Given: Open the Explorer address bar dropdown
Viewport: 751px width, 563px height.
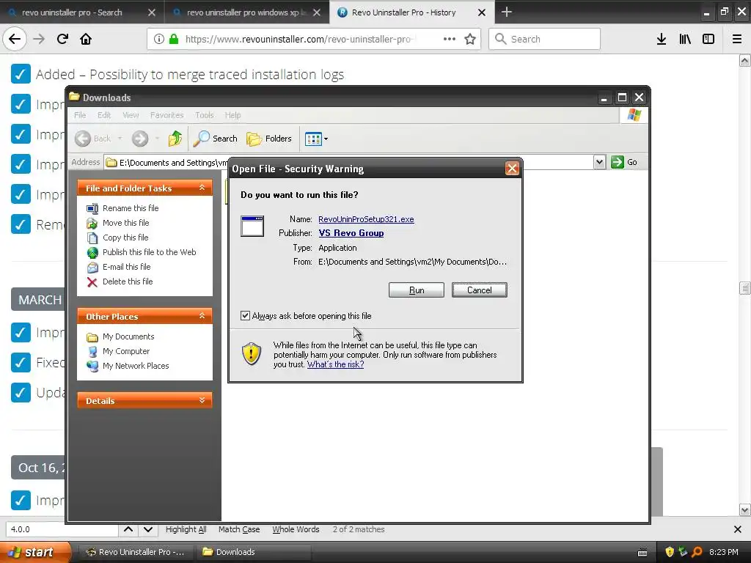Looking at the screenshot, I should [599, 162].
